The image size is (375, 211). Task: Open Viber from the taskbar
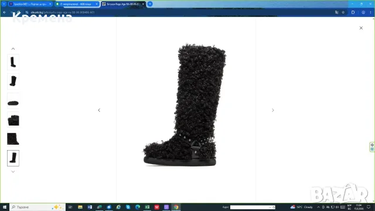[x=166, y=207]
